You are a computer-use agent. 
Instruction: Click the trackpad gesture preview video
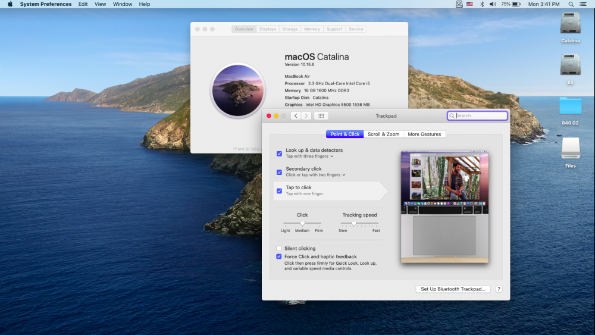(444, 206)
